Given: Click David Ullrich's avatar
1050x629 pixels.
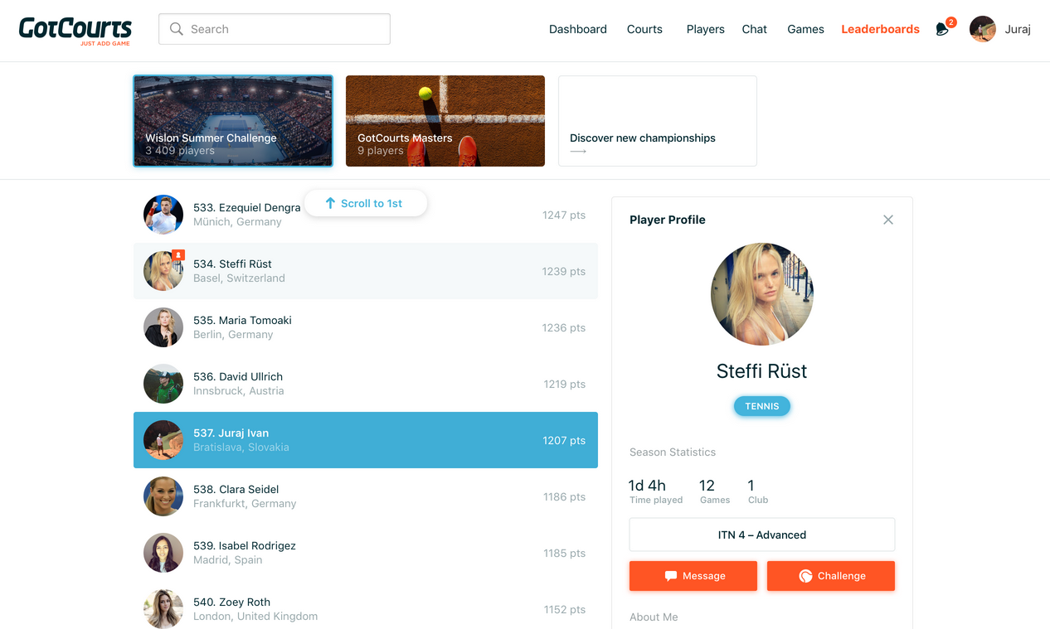Looking at the screenshot, I should click(x=163, y=384).
